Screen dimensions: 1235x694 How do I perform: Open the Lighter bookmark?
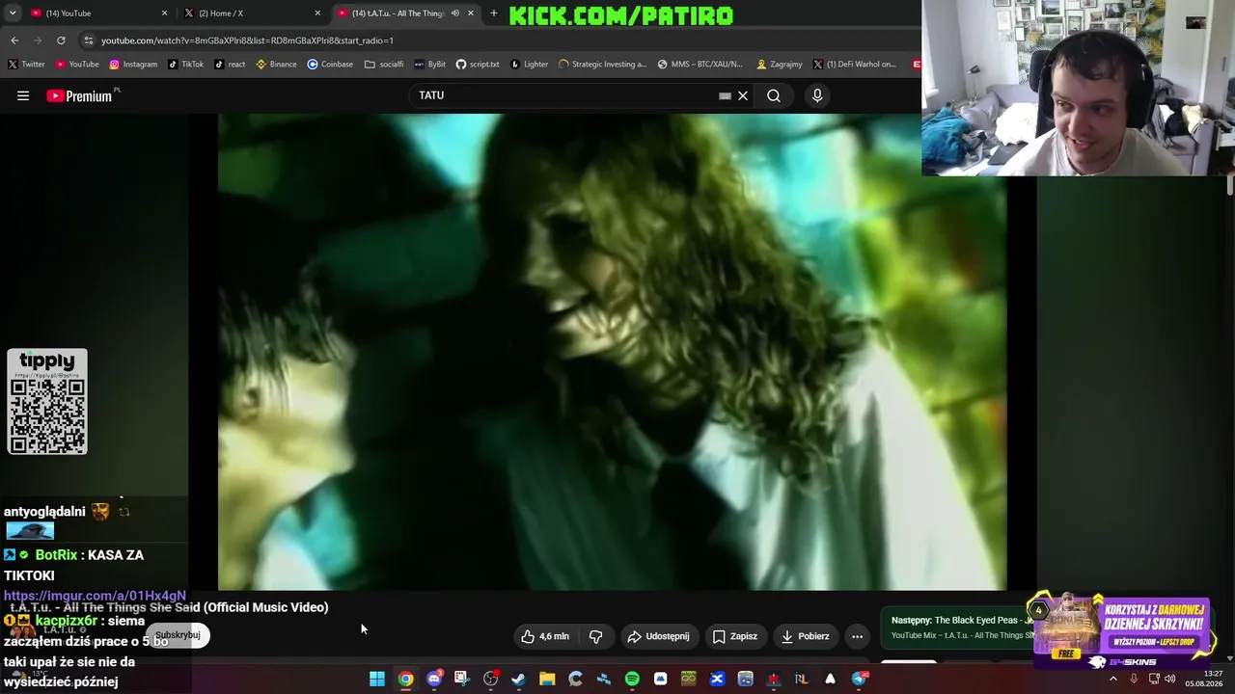(529, 65)
